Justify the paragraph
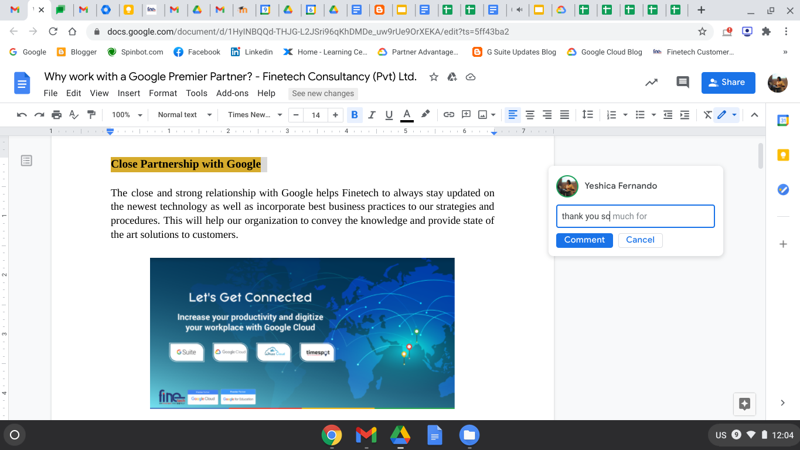800x450 pixels. coord(564,115)
